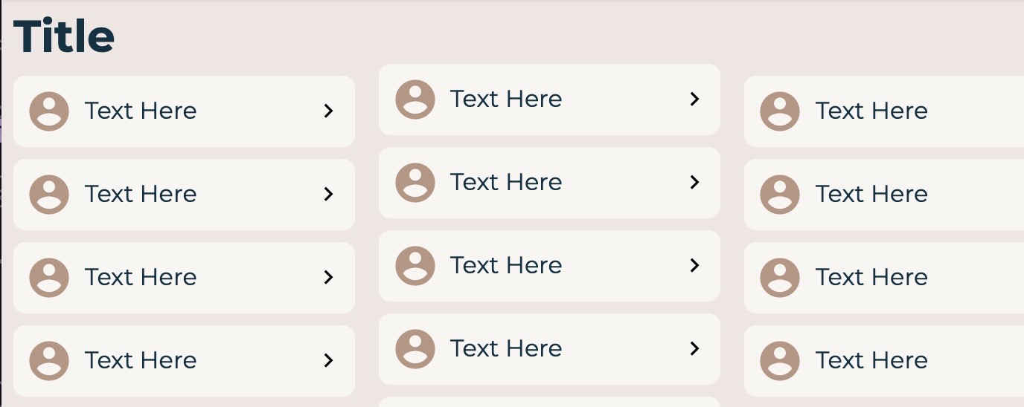Expand chevron on fourth middle-column card

coord(694,349)
